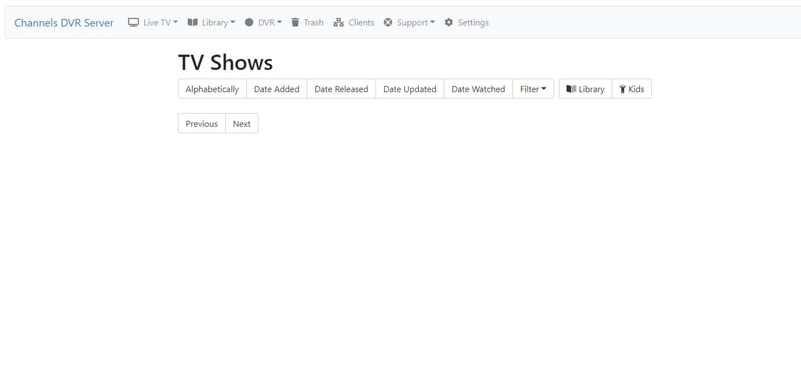The height and width of the screenshot is (370, 801).
Task: Select the Date Updated sort option
Action: tap(410, 89)
